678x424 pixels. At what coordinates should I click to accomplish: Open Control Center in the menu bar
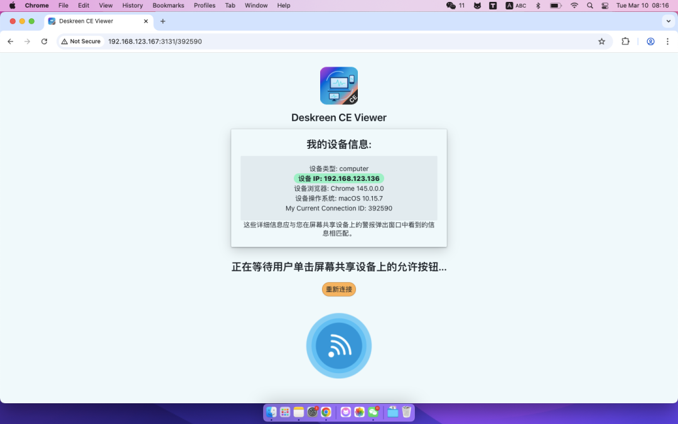tap(605, 6)
